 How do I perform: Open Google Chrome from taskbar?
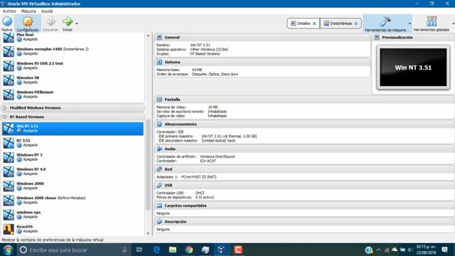tap(189, 250)
